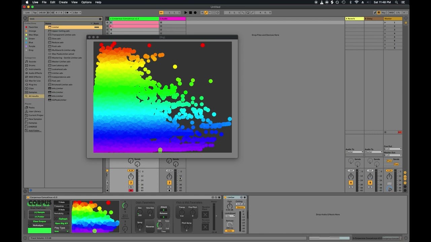Toggle the first Post send button on Master
Viewport: 431px width, 242px height.
coord(389,161)
